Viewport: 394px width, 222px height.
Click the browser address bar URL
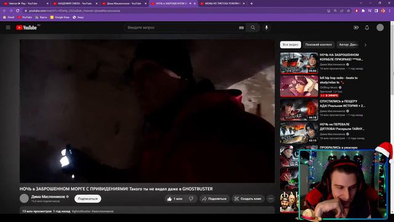tap(74, 11)
